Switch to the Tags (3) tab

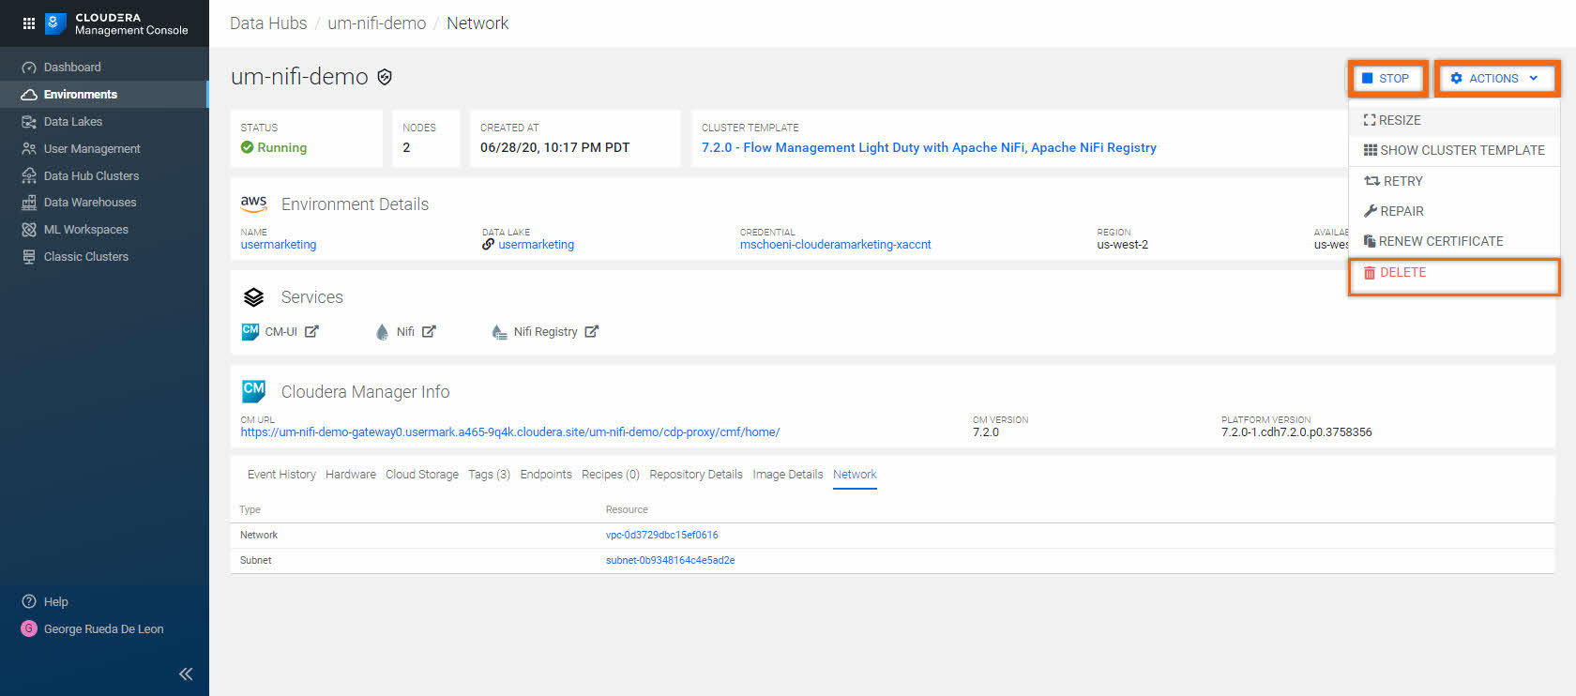coord(490,475)
